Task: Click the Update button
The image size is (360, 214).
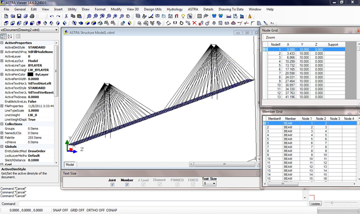Action: point(315,204)
